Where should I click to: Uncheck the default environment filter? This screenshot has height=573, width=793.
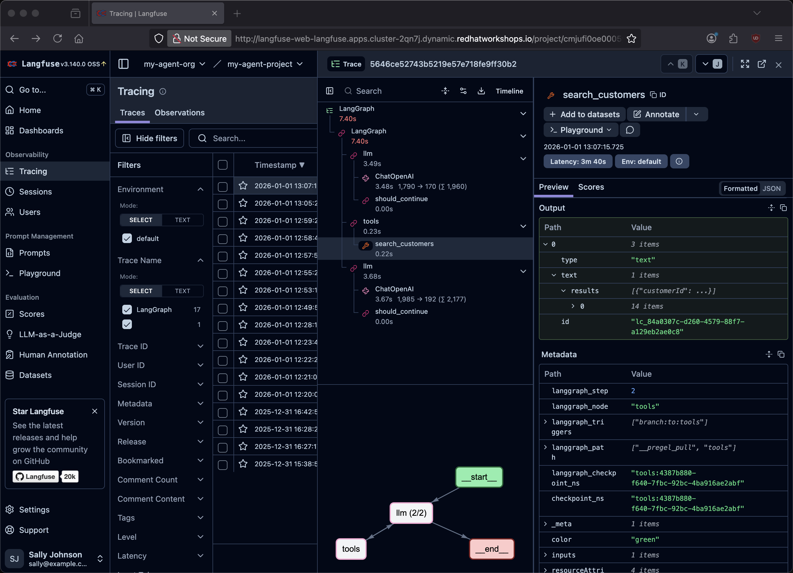[127, 239]
